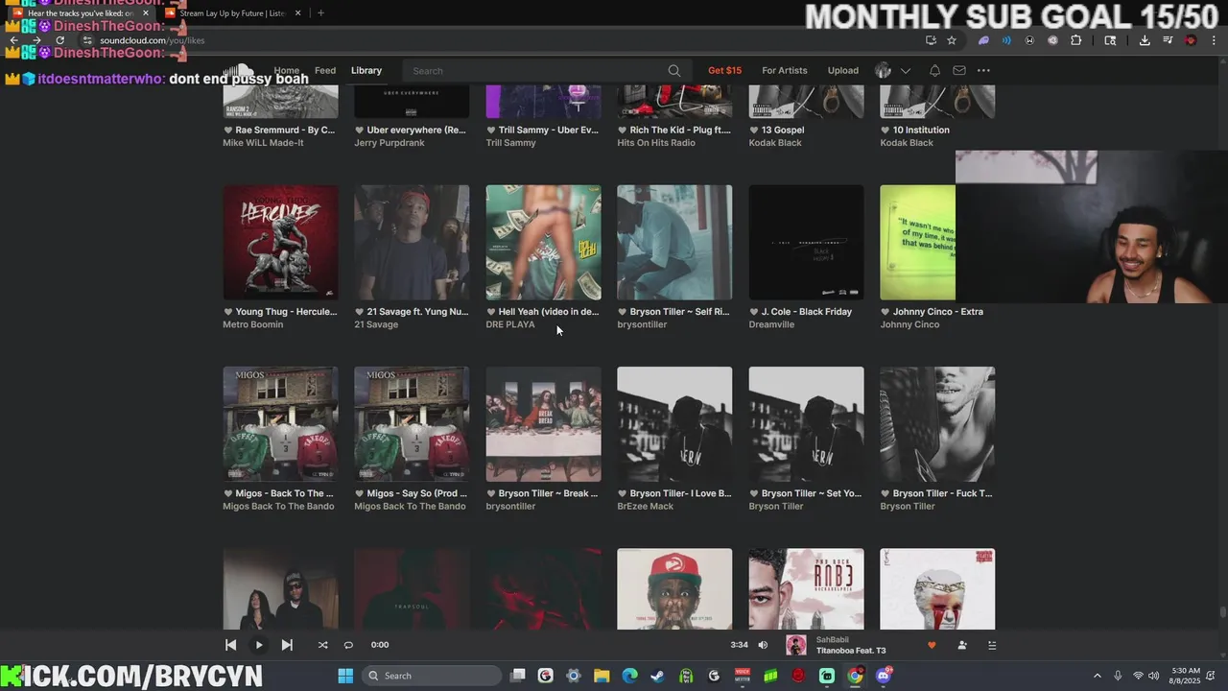Image resolution: width=1228 pixels, height=691 pixels.
Task: Open the next-up queue icon
Action: click(x=992, y=645)
